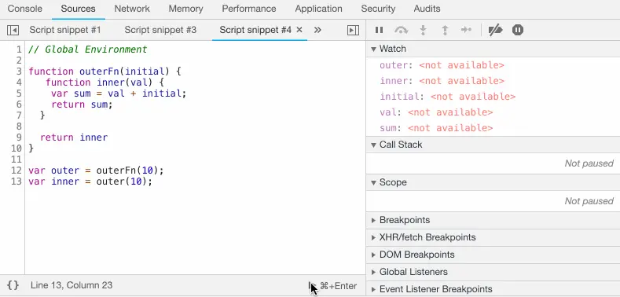Image resolution: width=620 pixels, height=297 pixels.
Task: Select the Script snippet #4 tab
Action: [255, 30]
